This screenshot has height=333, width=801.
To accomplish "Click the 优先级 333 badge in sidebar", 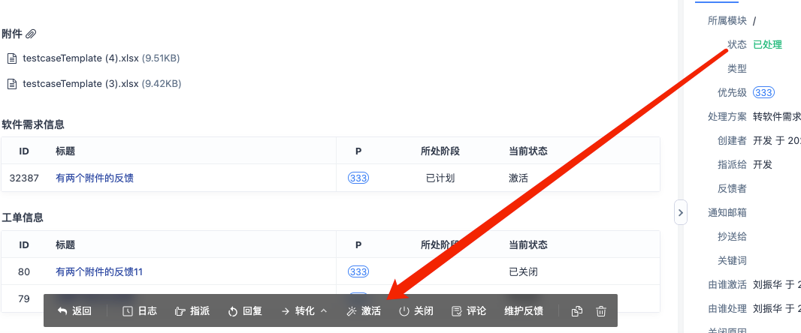I will coord(763,92).
